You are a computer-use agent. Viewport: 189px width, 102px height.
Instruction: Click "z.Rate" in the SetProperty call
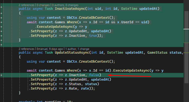pos(71,89)
